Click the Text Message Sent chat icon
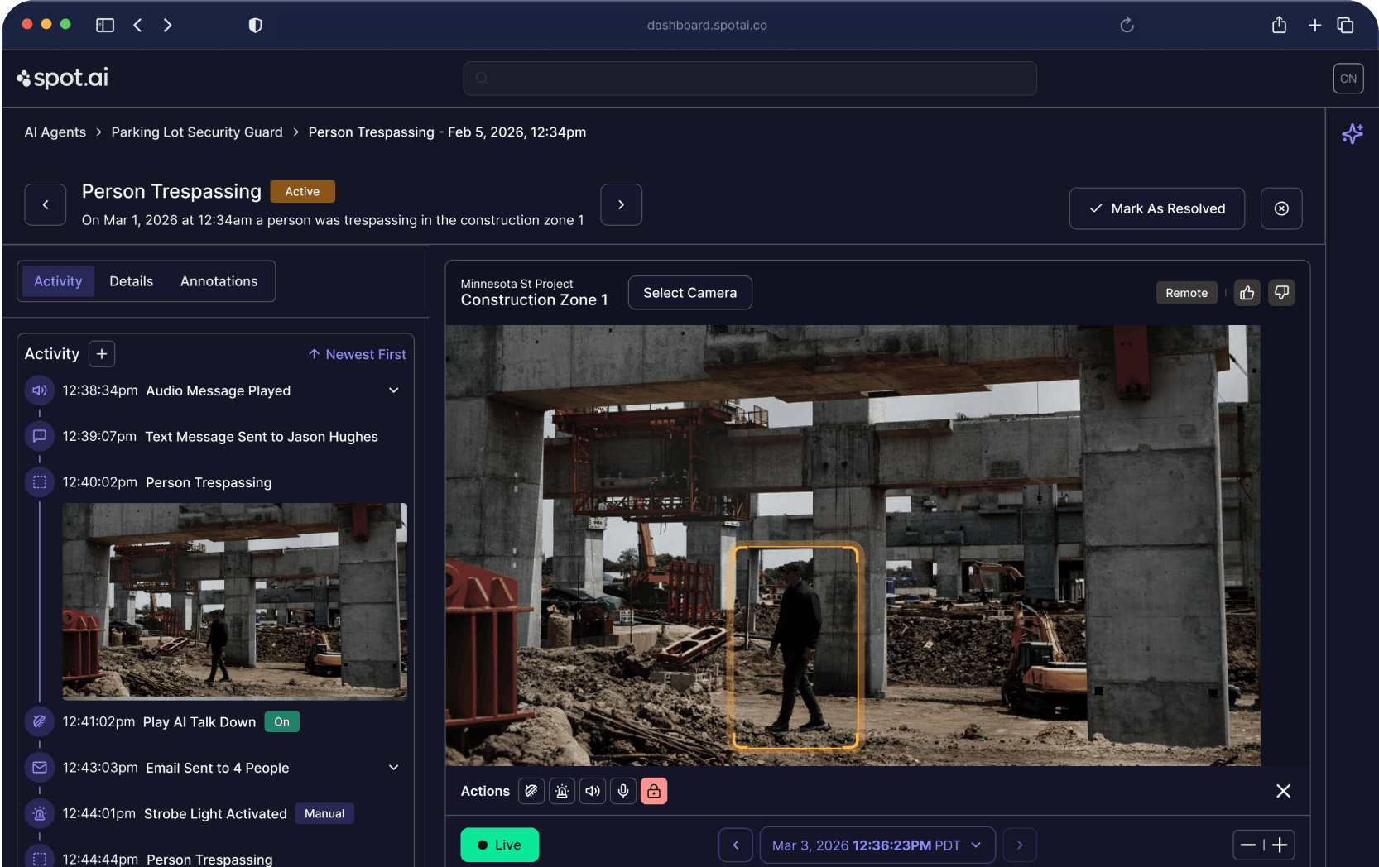The height and width of the screenshot is (867, 1379). 39,436
